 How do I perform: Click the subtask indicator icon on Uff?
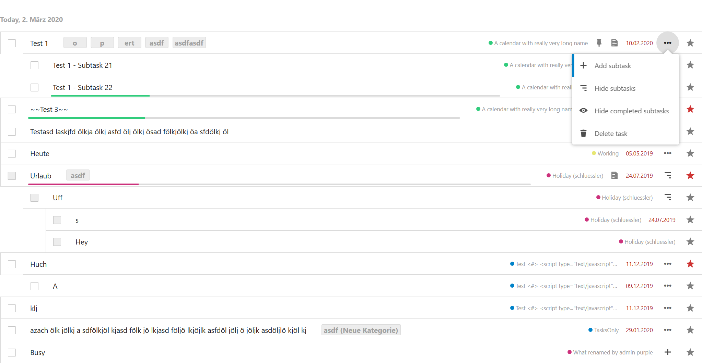(668, 198)
